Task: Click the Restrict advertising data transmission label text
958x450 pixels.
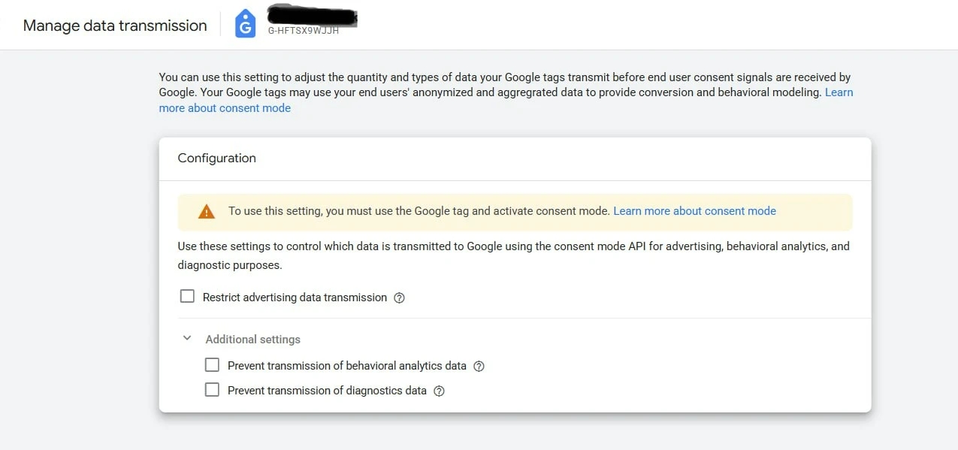Action: pos(295,297)
